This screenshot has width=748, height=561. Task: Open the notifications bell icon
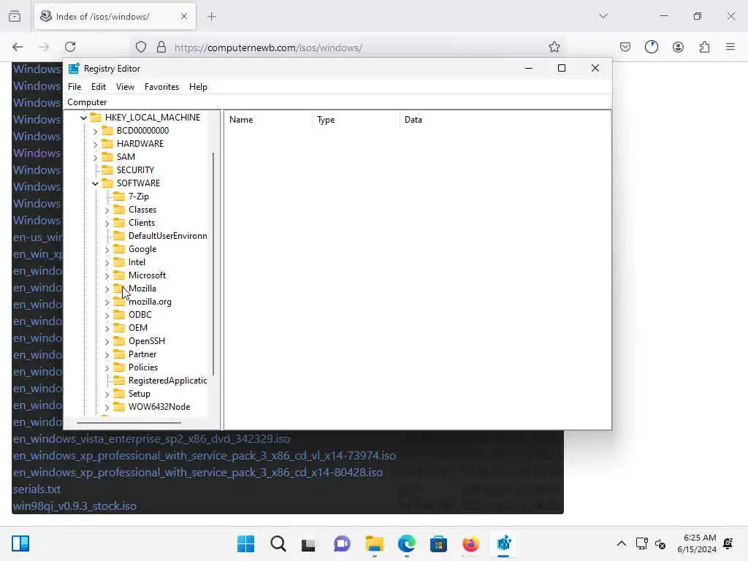coord(728,543)
